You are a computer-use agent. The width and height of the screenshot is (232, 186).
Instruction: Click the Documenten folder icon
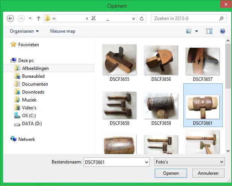click(x=17, y=84)
